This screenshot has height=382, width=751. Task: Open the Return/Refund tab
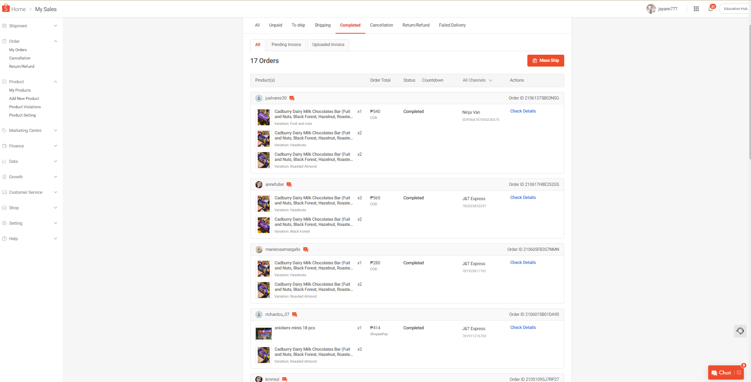click(x=416, y=25)
